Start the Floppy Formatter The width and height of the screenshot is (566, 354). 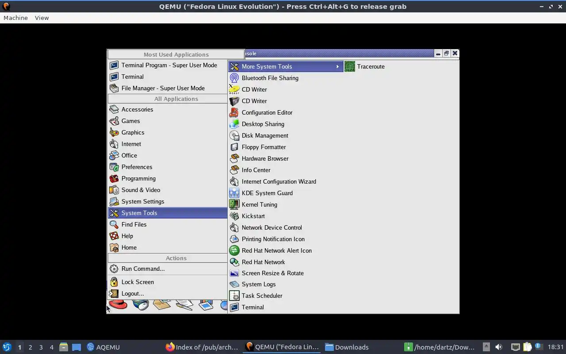[286, 147]
